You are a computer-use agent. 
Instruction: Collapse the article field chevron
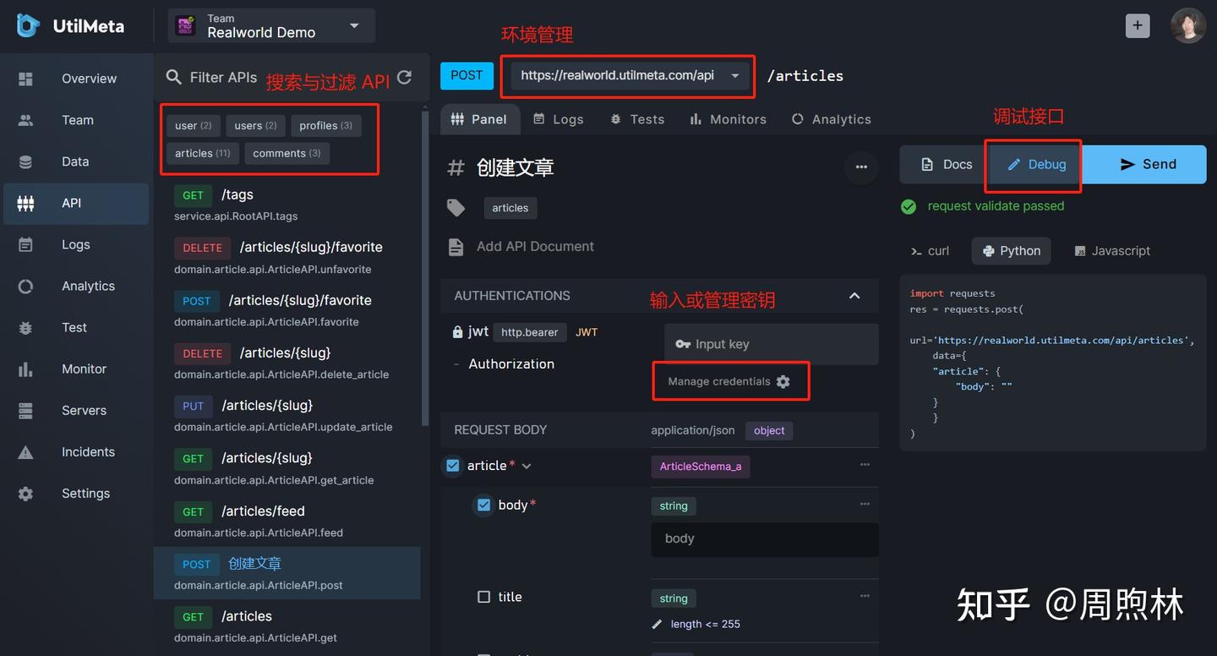pos(527,466)
